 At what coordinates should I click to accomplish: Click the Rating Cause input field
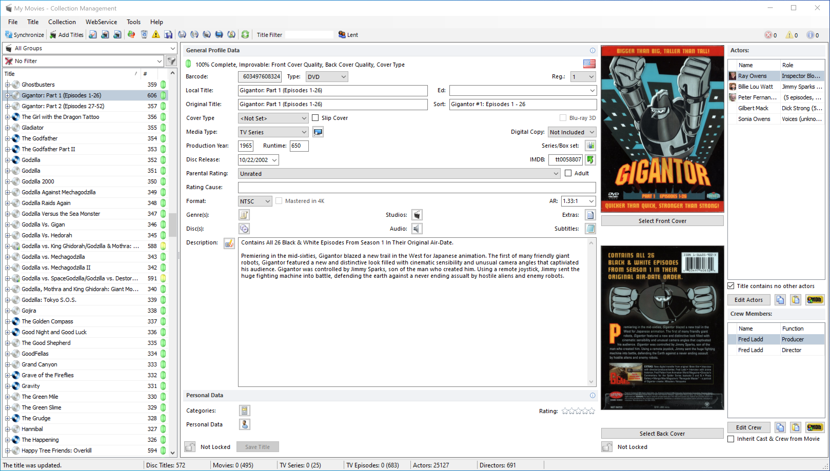pyautogui.click(x=417, y=187)
